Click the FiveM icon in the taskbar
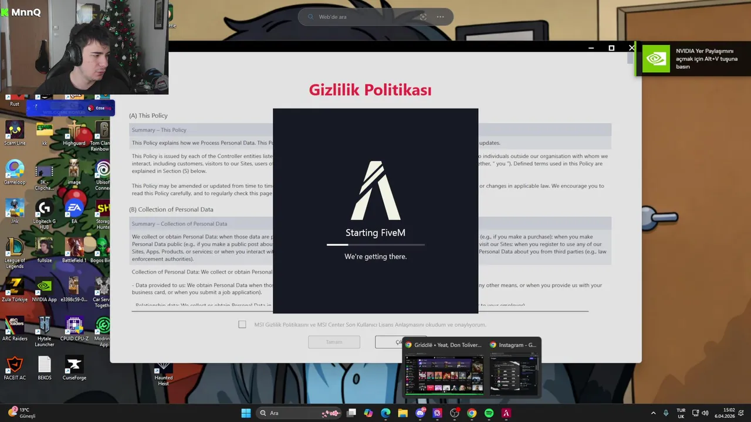This screenshot has width=751, height=422. [506, 413]
